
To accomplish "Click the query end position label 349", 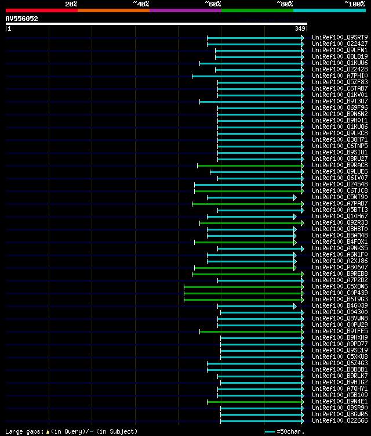I will (x=300, y=28).
